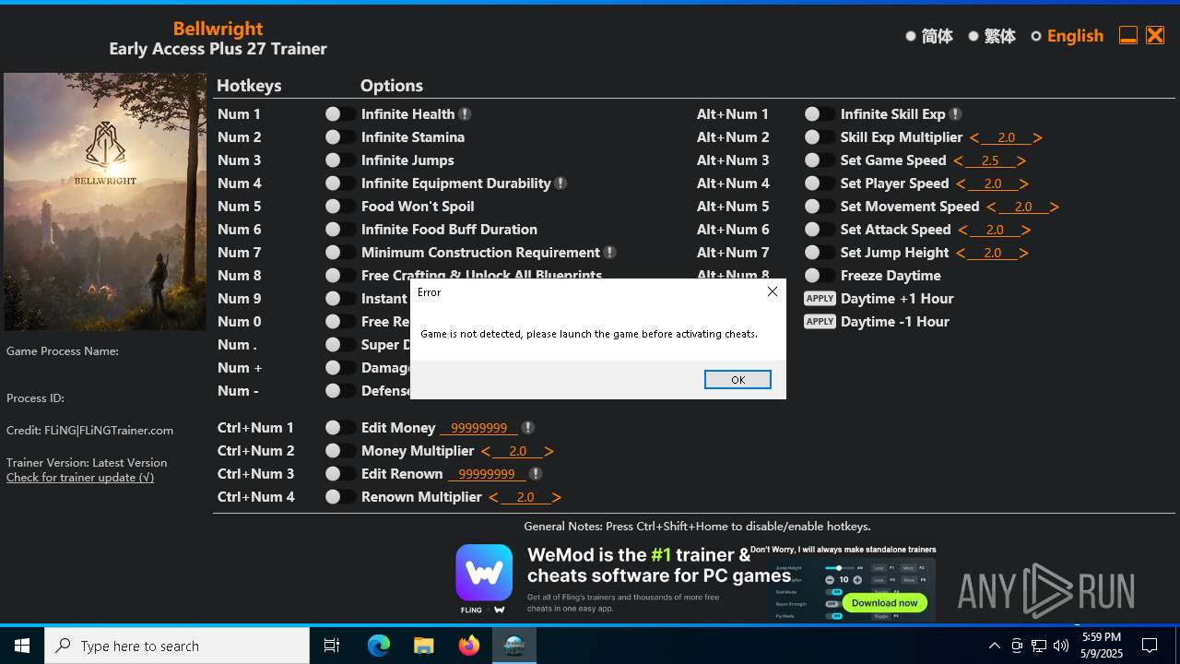Select the 繁体 language radio button
The width and height of the screenshot is (1180, 664).
click(973, 36)
